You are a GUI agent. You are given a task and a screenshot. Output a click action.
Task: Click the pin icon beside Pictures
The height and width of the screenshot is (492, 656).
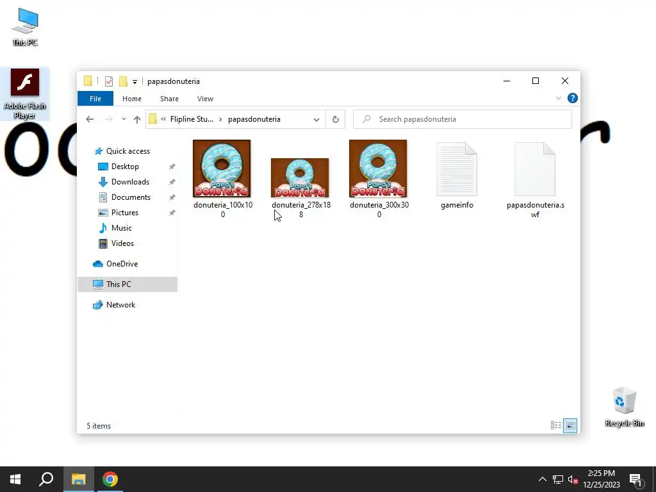tap(172, 213)
